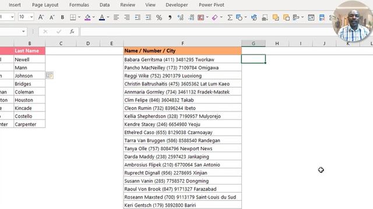Click confirm checkmark in formula bar
This screenshot has height=209, width=373.
(x=59, y=31)
